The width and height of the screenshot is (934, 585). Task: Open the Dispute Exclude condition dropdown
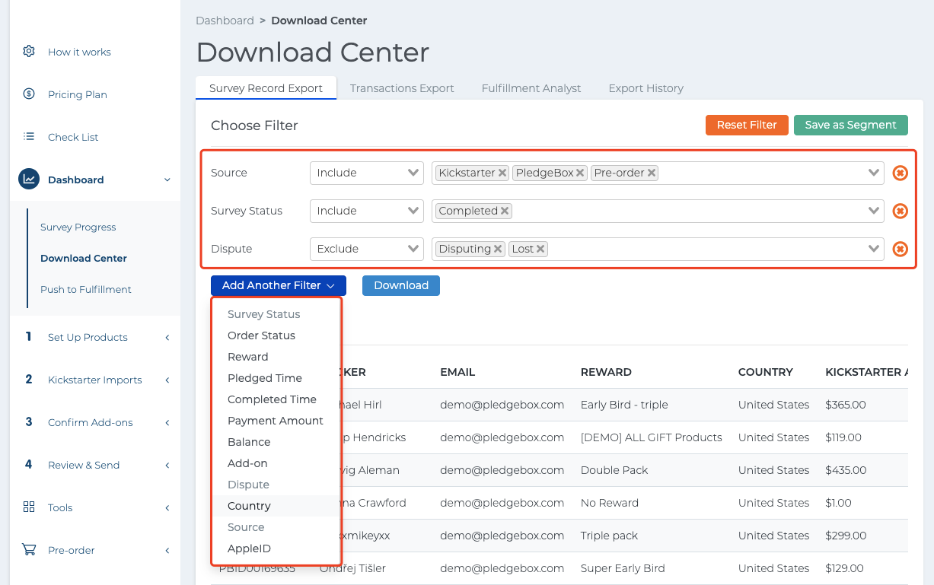(x=366, y=249)
